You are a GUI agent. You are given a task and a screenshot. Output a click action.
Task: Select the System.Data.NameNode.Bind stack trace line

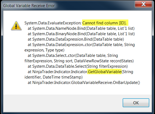(81, 28)
